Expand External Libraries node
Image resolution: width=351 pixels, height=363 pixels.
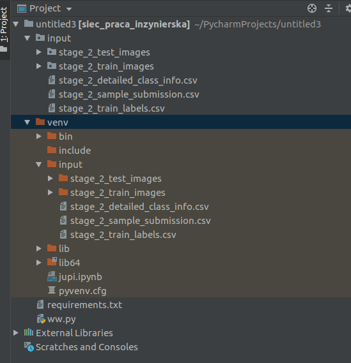tap(16, 332)
